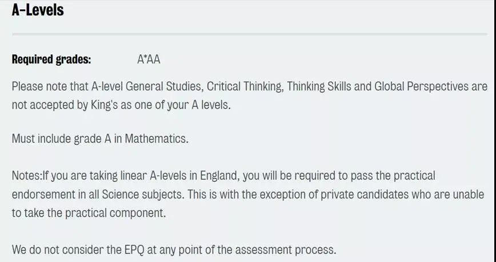
Task: Click the line to take the practical component
Action: 89,213
